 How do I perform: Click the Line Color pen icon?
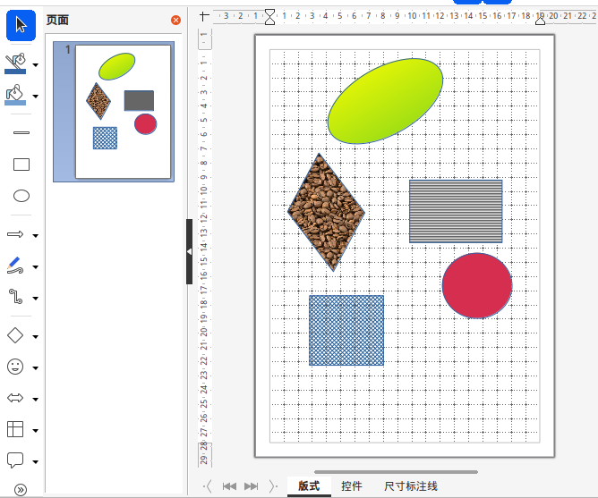tap(15, 63)
